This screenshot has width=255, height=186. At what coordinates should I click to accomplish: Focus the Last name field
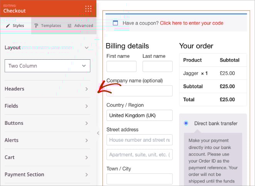tap(158, 66)
